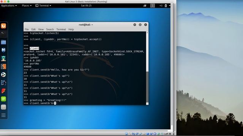Viewport: 243px width, 136px height.
Task: Launch Faraday red F icon
Action: tap(3, 91)
